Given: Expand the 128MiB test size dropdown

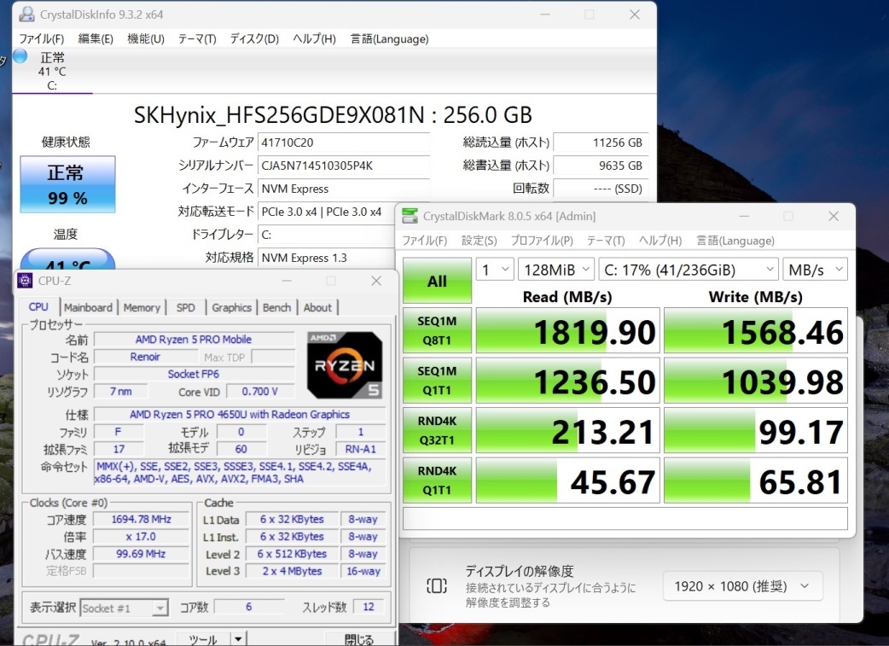Looking at the screenshot, I should [556, 270].
